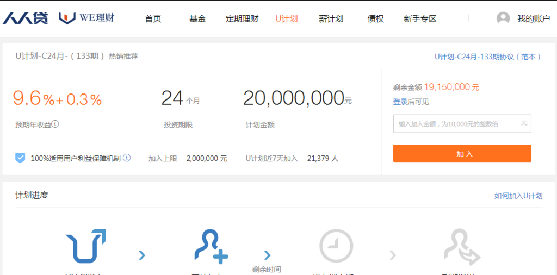557x275 pixels.
Task: Click the remaining amount 19,150,000 元
Action: tap(451, 87)
